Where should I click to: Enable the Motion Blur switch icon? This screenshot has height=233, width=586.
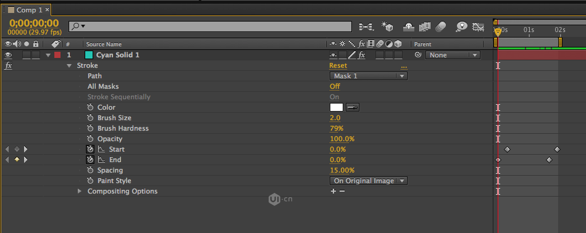(441, 26)
